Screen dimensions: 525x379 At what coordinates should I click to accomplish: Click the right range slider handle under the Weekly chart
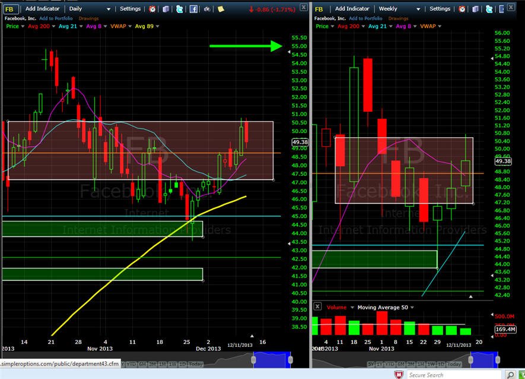tap(498, 360)
